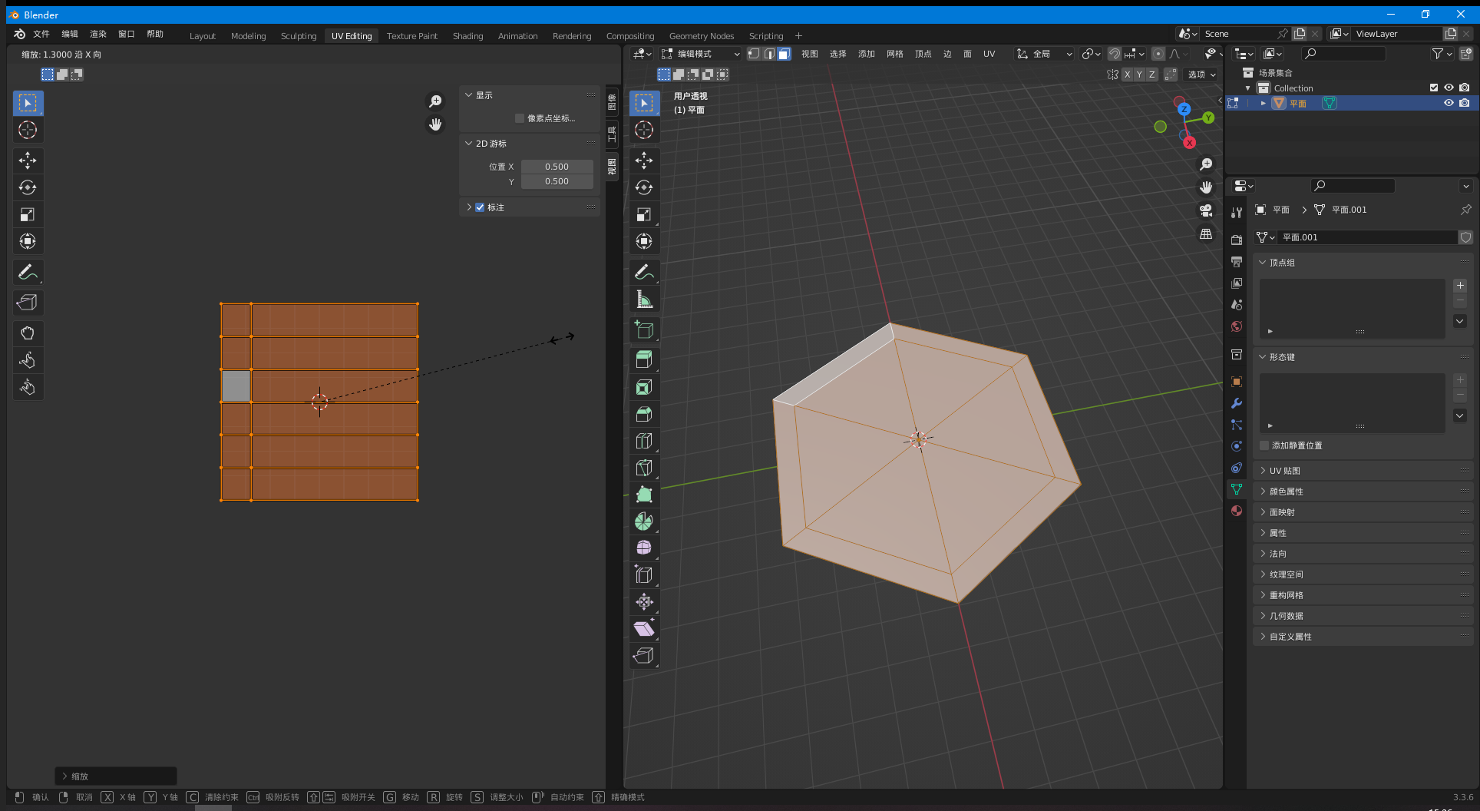Collapse the Display panel in UV sidebar
This screenshot has height=811, width=1480.
(468, 95)
